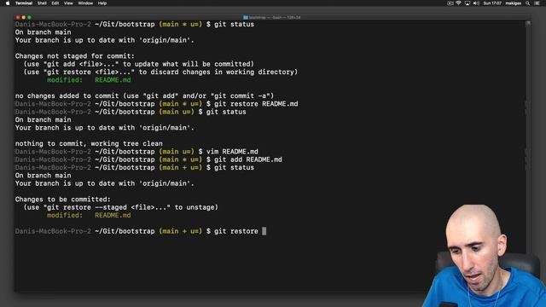Click the 'git add <file>...' update hint line
The image size is (546, 307).
point(138,64)
